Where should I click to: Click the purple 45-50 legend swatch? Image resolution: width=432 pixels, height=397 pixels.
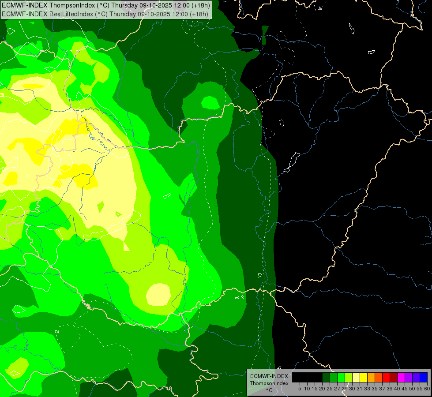pos(409,377)
